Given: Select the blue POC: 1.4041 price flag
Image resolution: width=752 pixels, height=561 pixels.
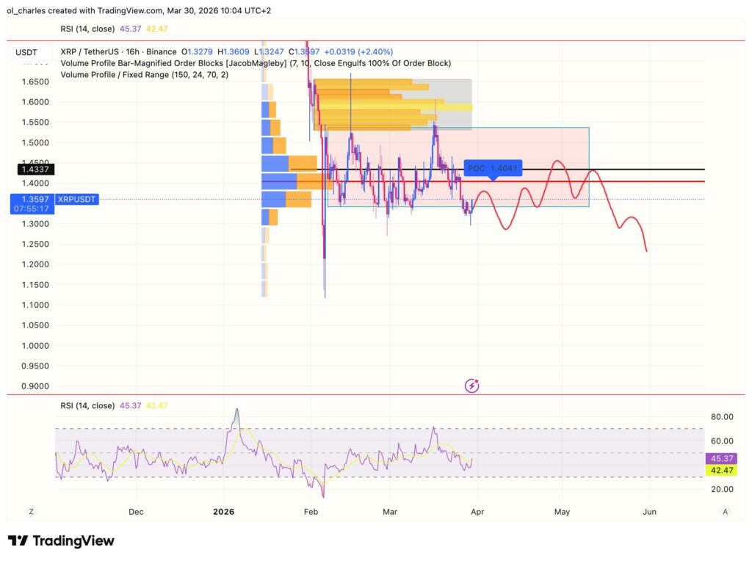Looking at the screenshot, I should click(x=495, y=168).
